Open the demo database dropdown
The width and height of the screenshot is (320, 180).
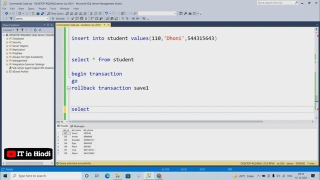pyautogui.click(x=47, y=18)
